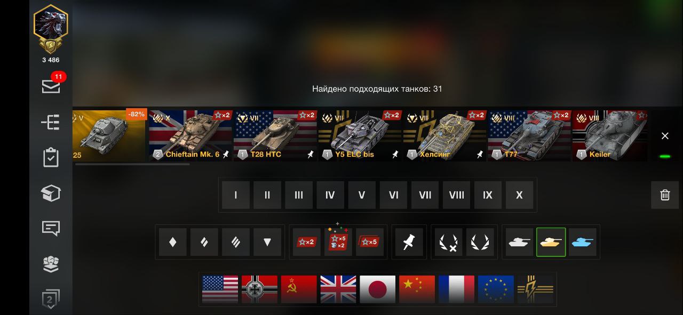Close the filter panel with X
This screenshot has height=315, width=683.
pos(665,136)
